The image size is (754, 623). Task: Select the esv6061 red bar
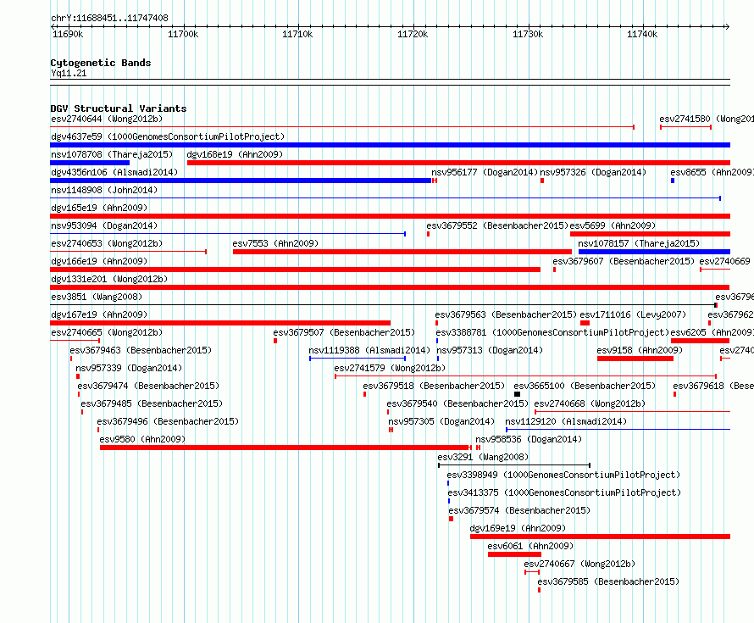click(514, 554)
